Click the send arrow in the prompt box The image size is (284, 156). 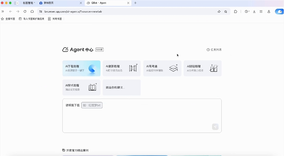[215, 127]
